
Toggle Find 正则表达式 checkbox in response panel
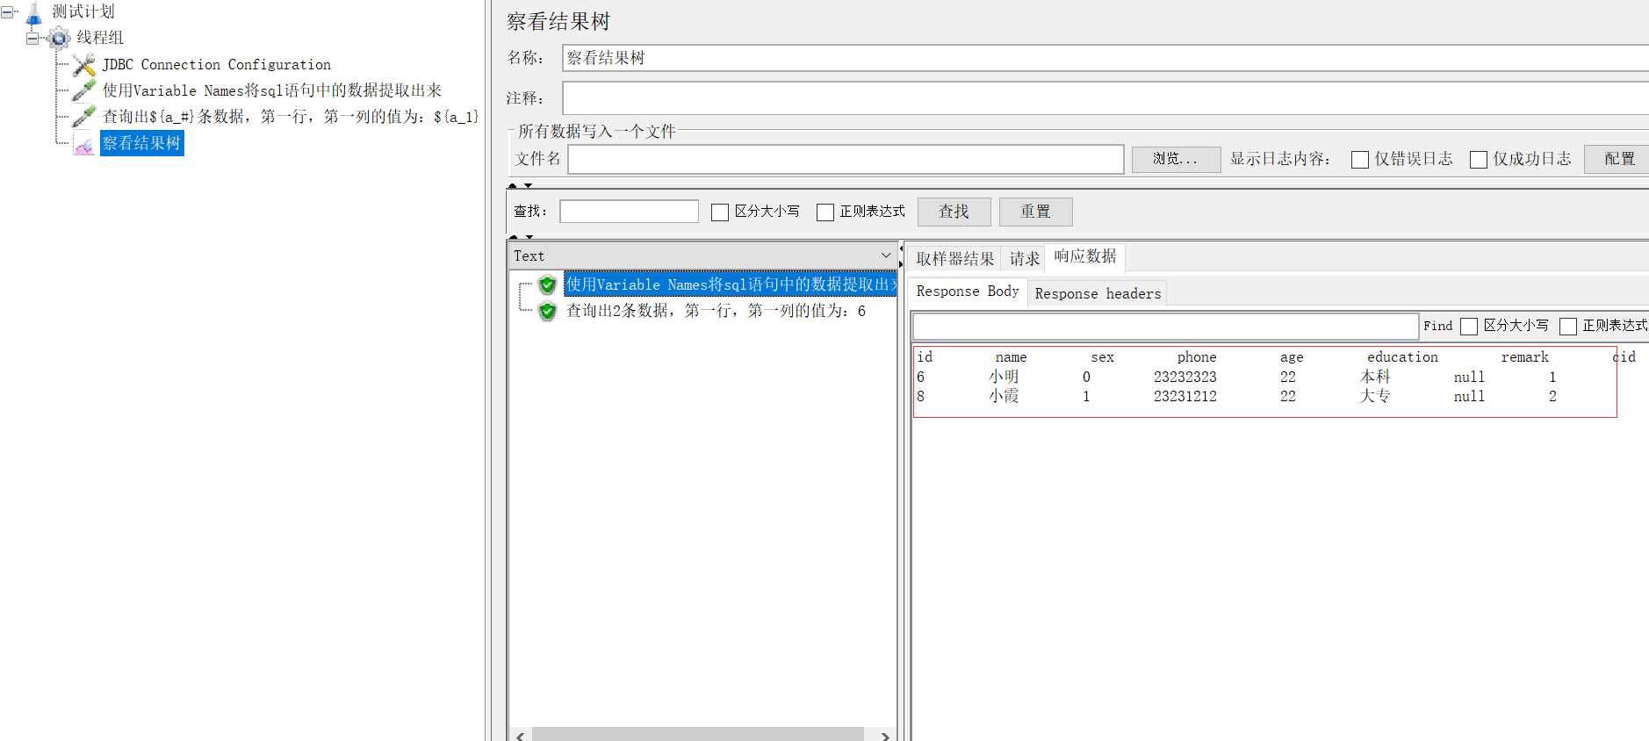point(1568,327)
